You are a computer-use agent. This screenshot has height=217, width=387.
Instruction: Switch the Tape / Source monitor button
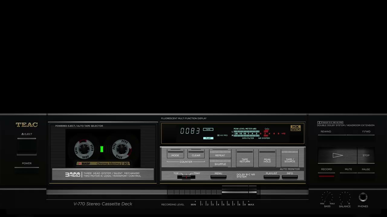tap(290, 158)
